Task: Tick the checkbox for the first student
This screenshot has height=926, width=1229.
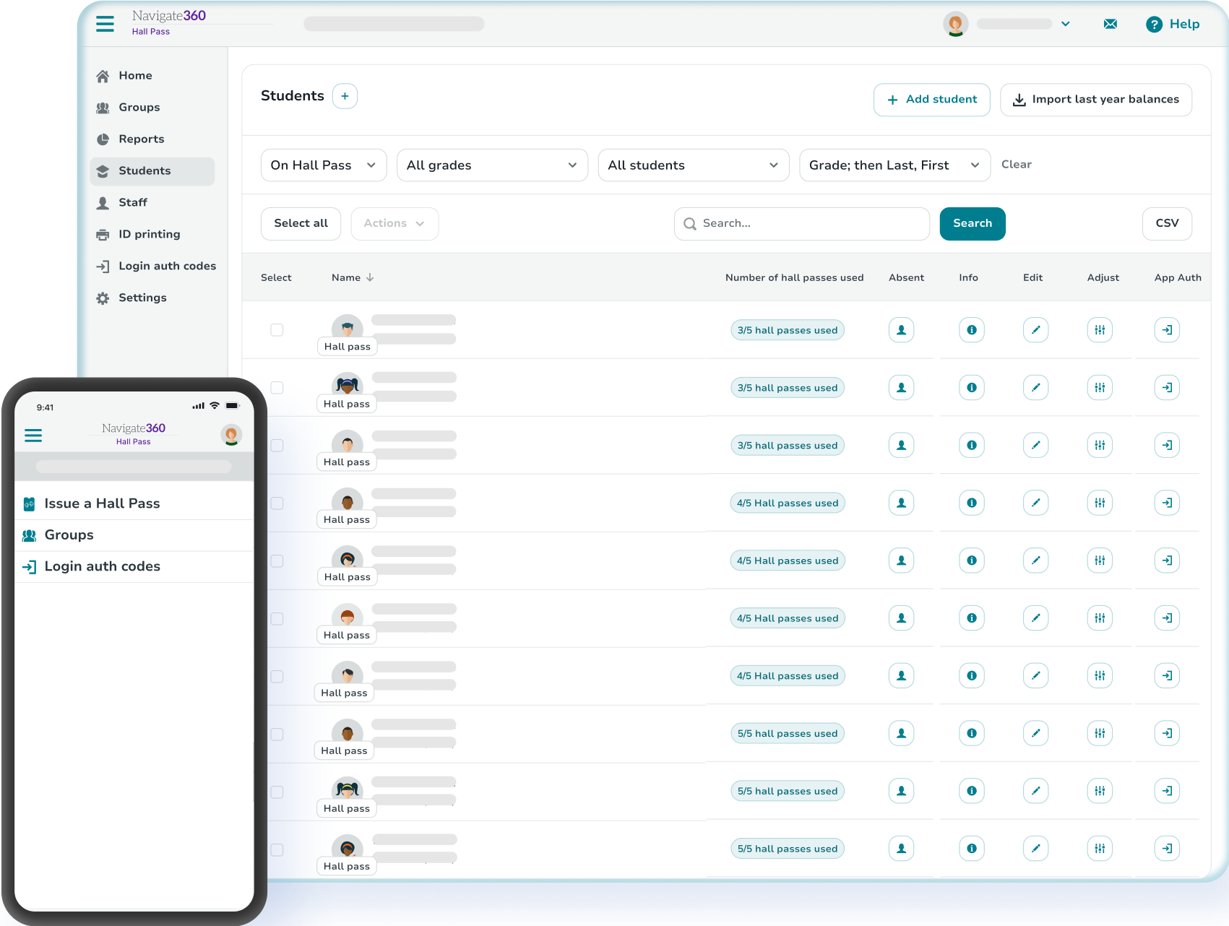Action: (277, 330)
